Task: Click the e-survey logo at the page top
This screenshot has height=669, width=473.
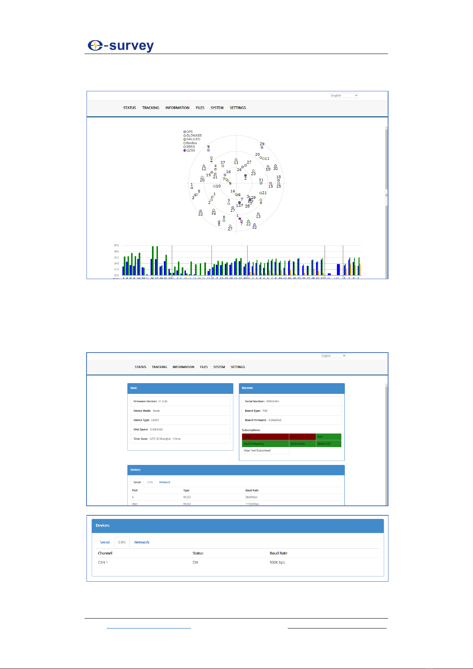Action: 121,46
